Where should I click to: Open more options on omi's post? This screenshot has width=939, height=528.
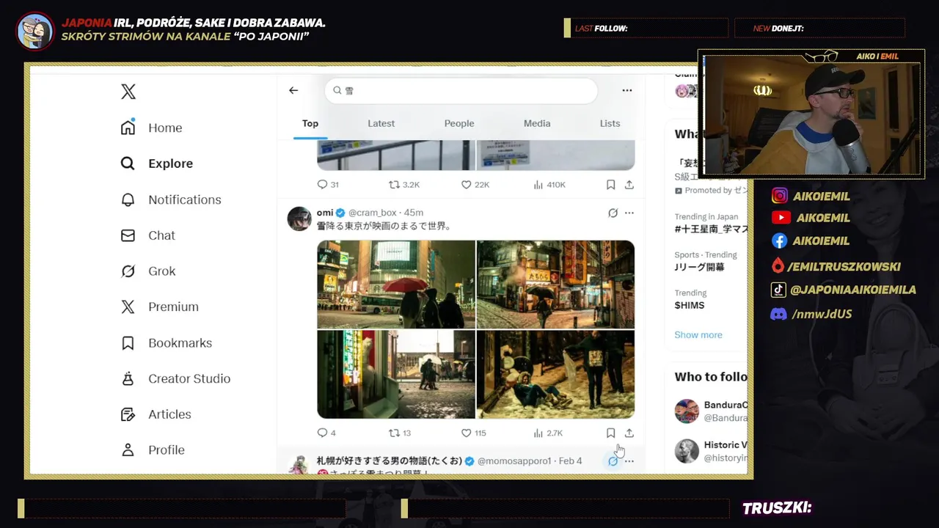(x=629, y=213)
